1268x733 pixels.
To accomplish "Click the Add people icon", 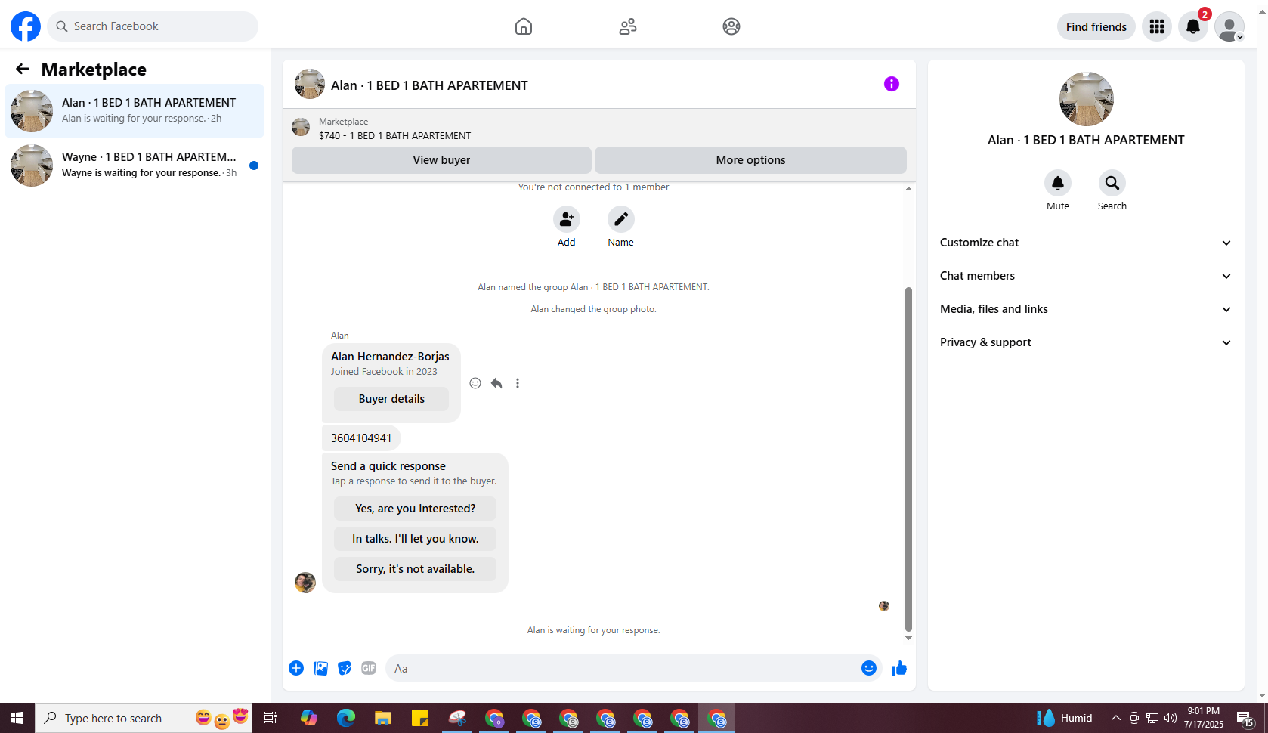I will tap(567, 219).
